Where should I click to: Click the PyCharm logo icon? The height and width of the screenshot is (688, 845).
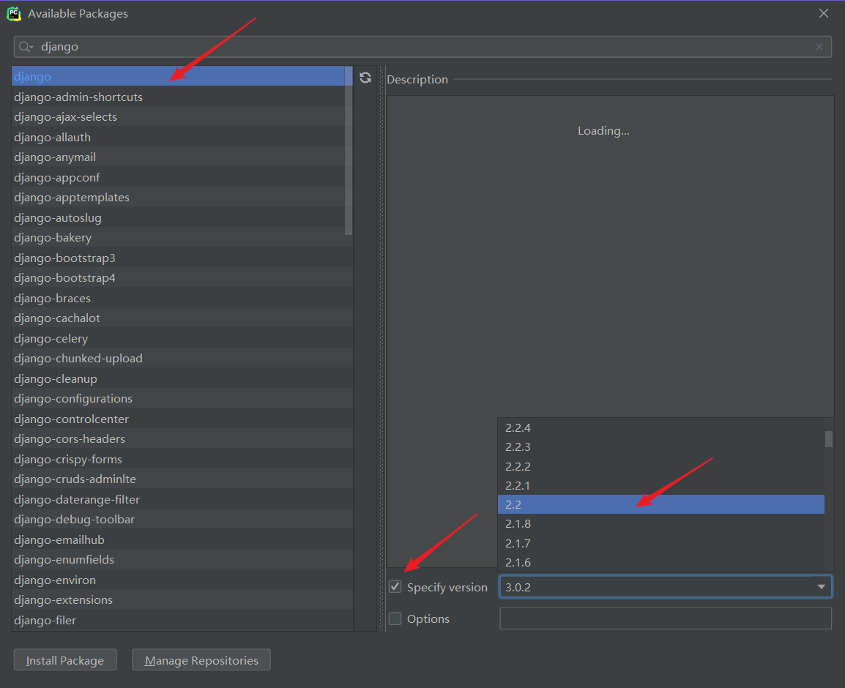click(14, 14)
